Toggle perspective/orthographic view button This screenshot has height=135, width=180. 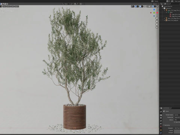[157, 27]
